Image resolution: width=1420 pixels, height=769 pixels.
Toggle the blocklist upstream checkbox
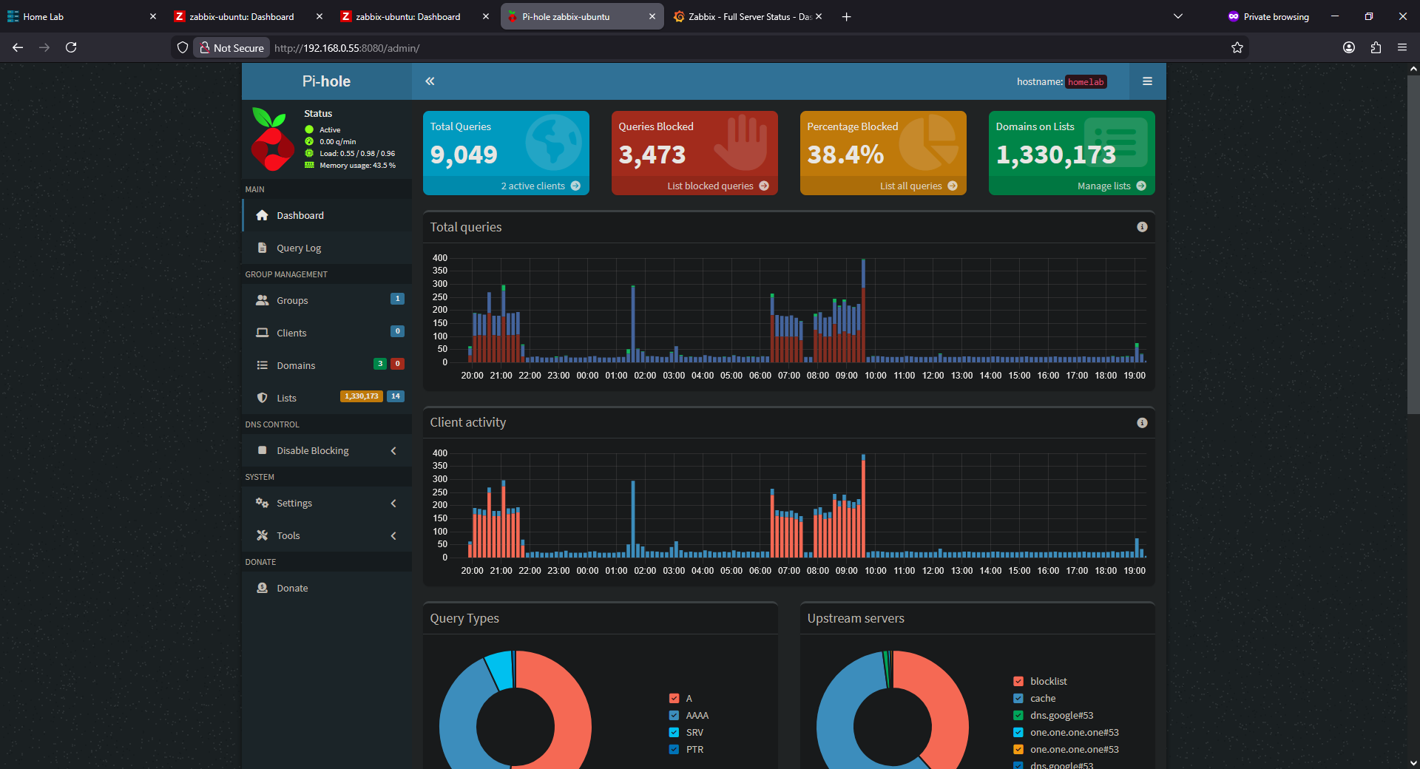1018,681
